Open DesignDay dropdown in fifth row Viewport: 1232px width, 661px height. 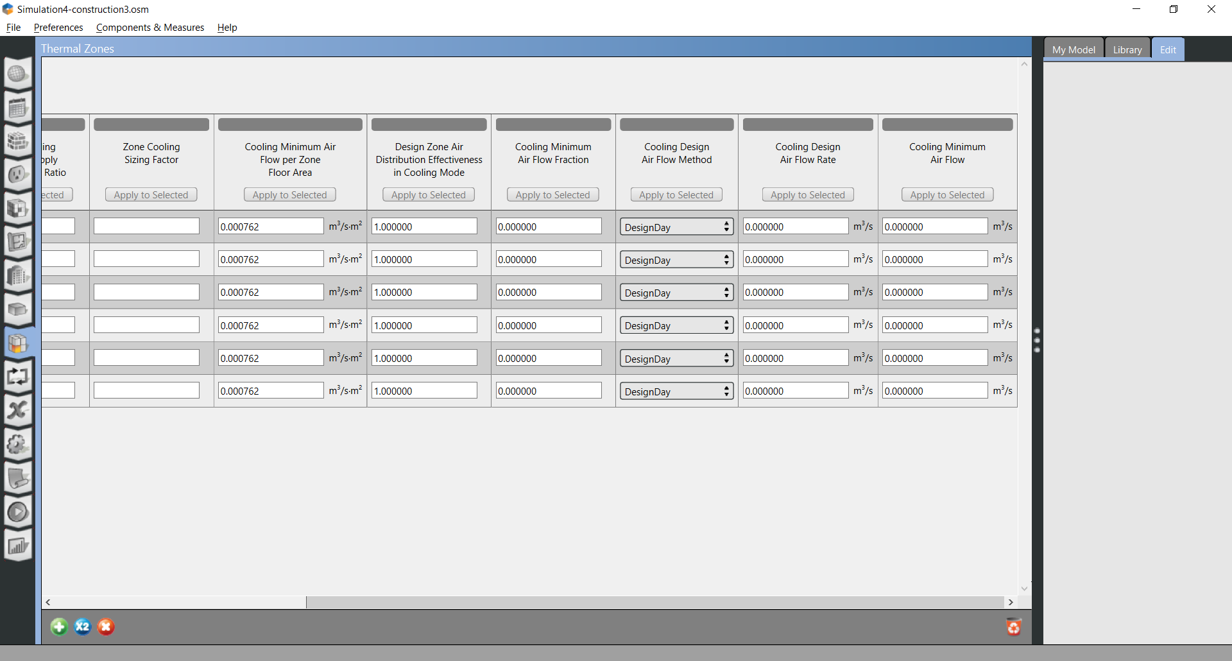pos(676,358)
